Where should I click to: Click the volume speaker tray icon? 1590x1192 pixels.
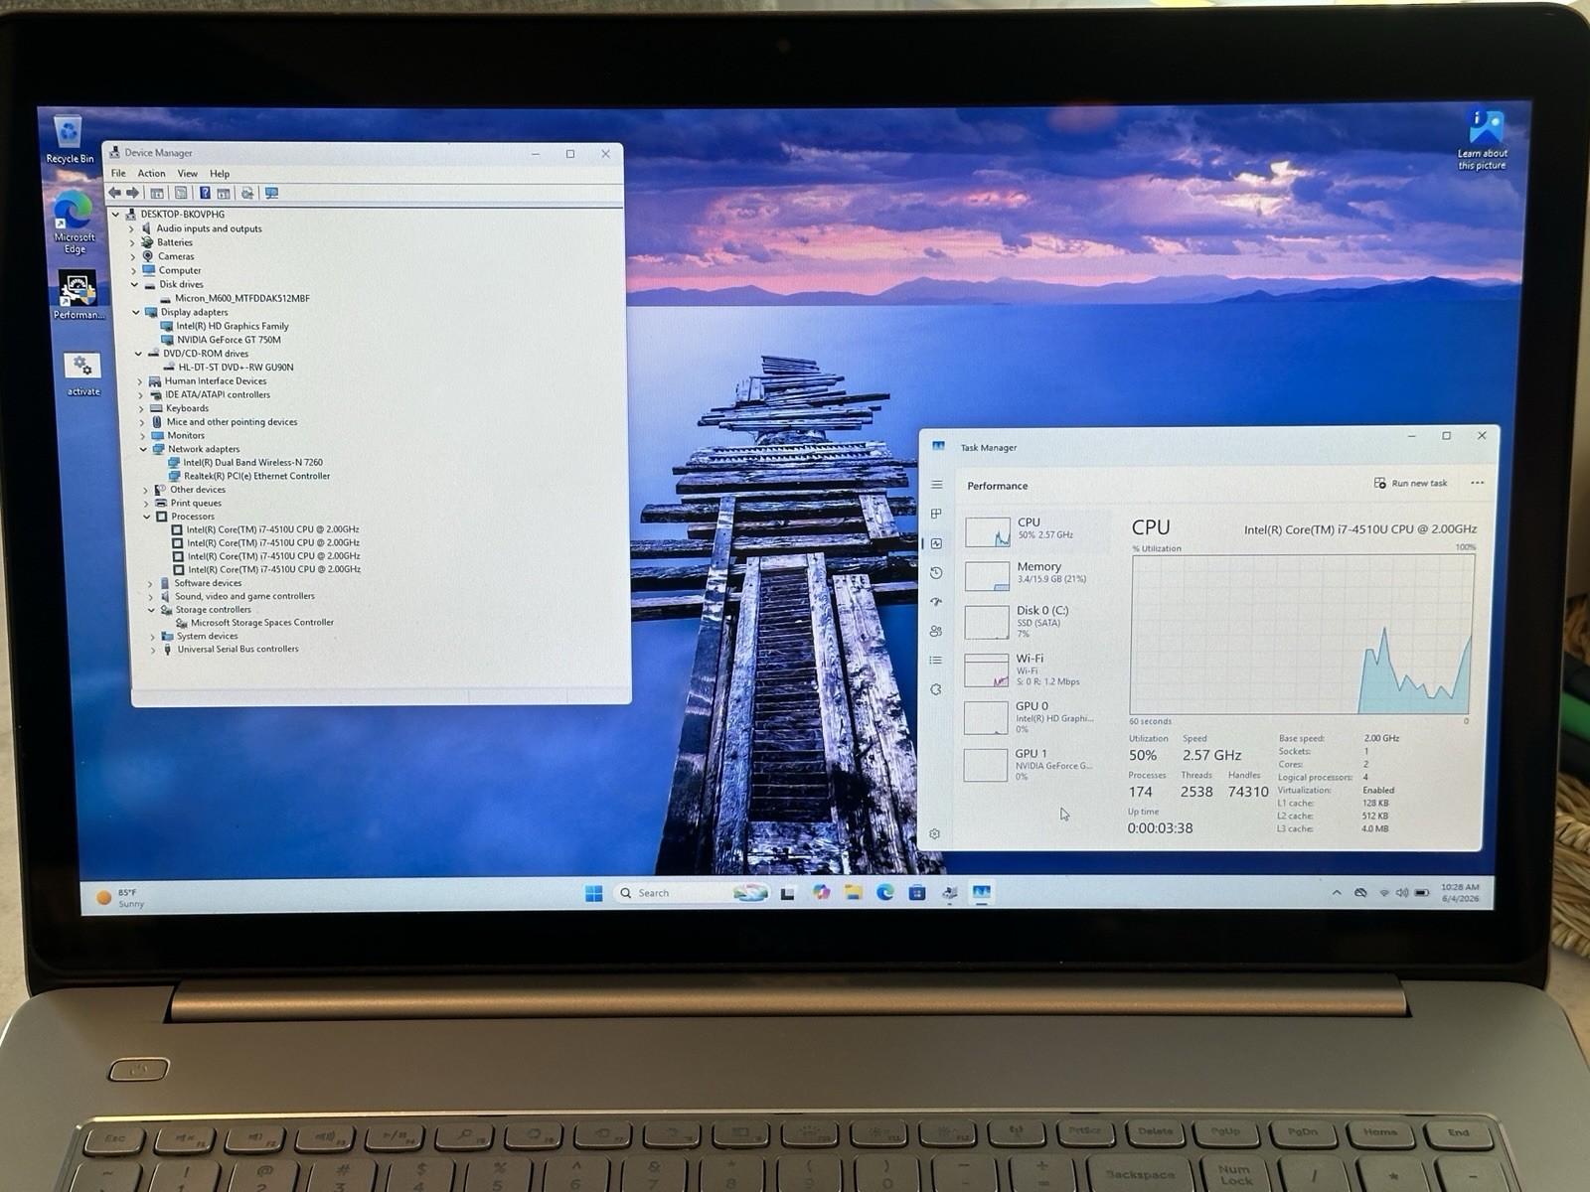(x=1402, y=893)
